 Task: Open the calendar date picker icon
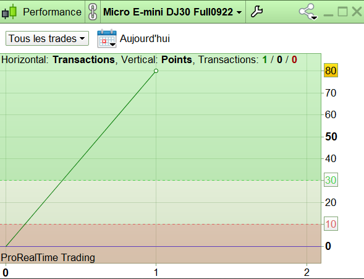point(107,38)
